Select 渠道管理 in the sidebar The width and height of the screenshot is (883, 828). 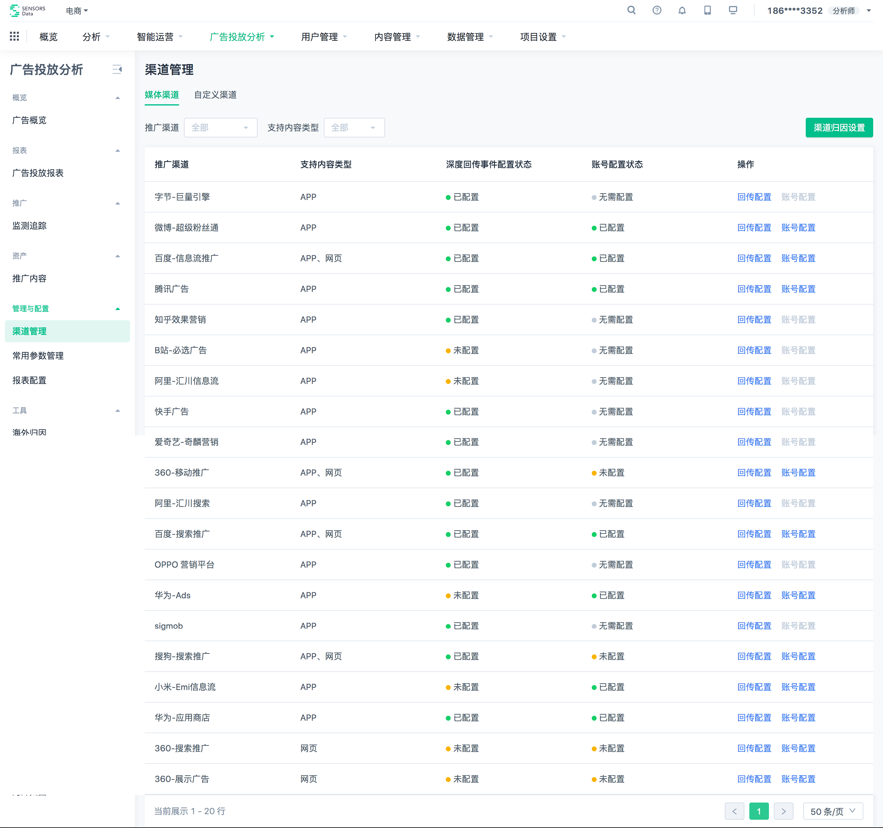(x=67, y=332)
